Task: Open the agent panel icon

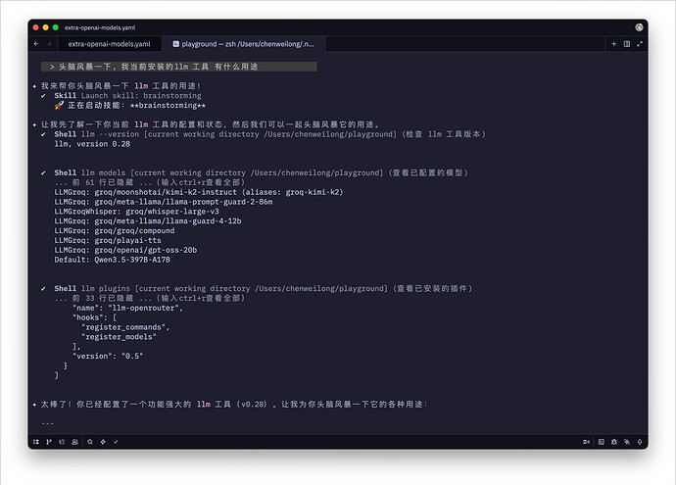Action: [626, 442]
